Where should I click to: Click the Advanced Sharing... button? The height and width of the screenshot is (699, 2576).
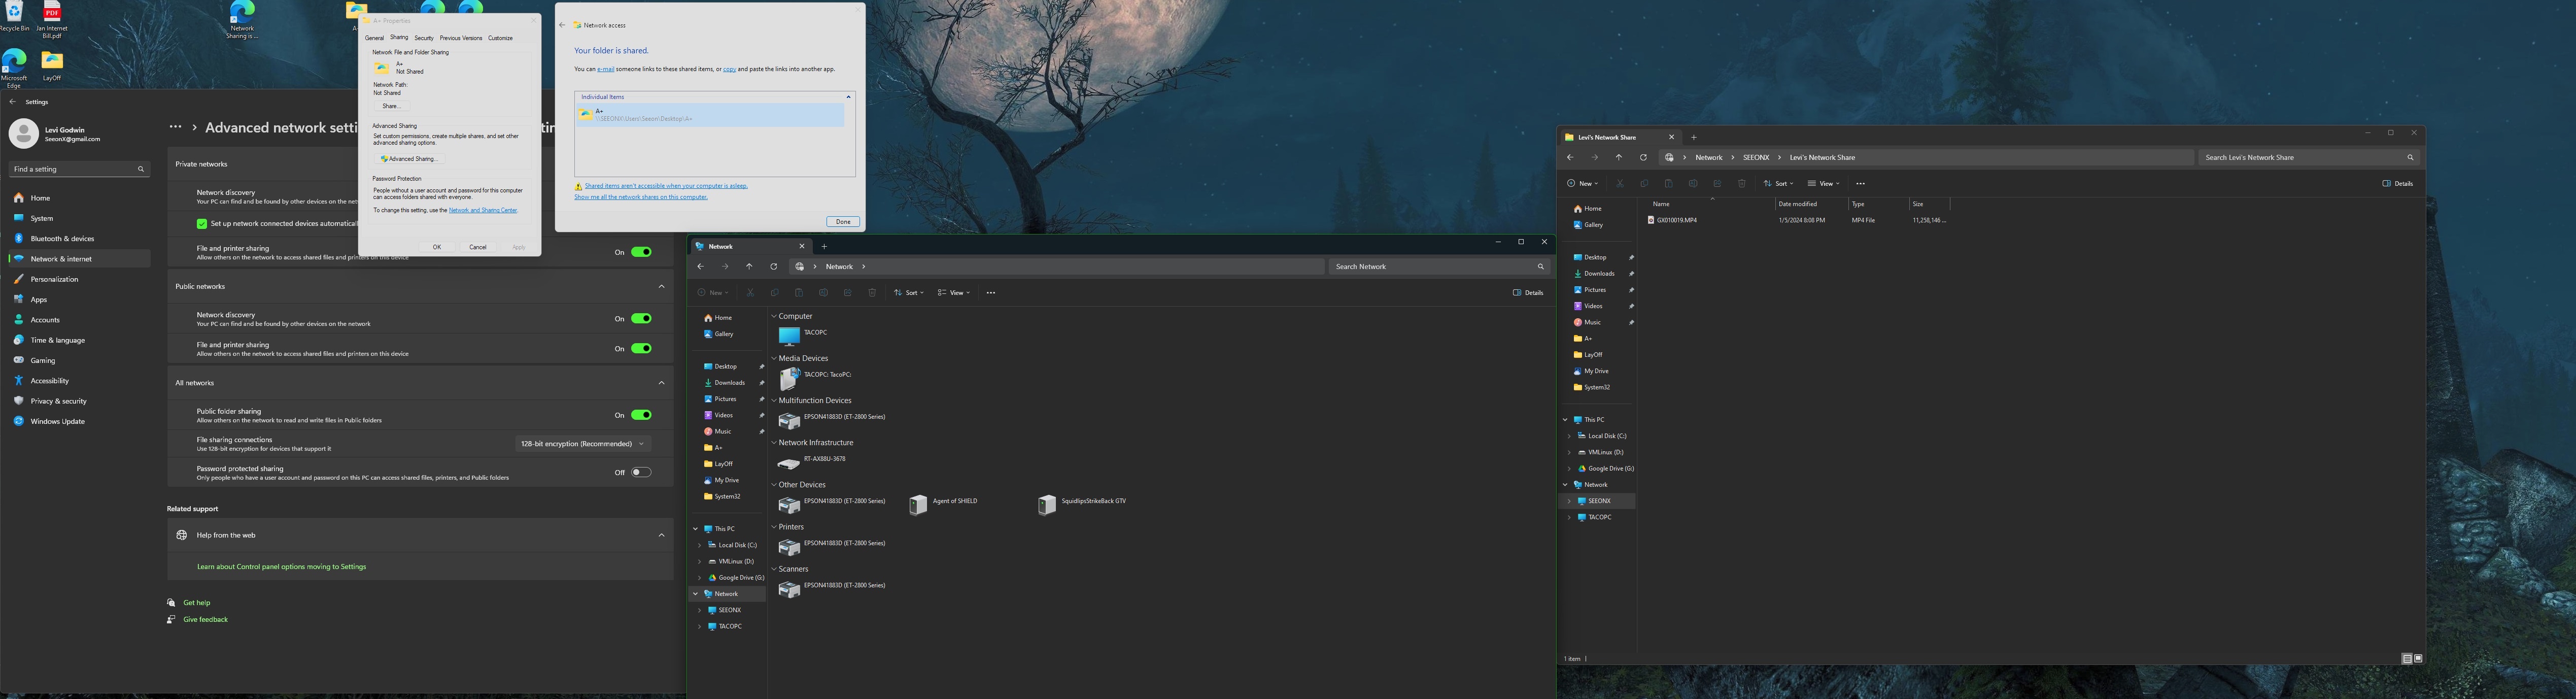click(409, 159)
